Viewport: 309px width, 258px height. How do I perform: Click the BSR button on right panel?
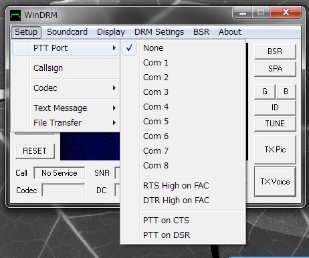[275, 51]
